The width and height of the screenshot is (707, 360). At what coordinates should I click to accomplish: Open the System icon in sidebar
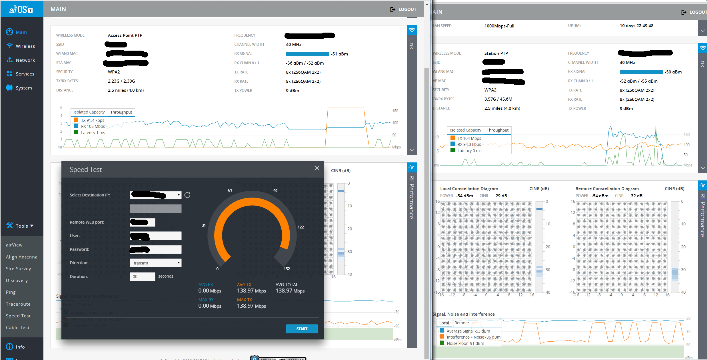[x=9, y=88]
